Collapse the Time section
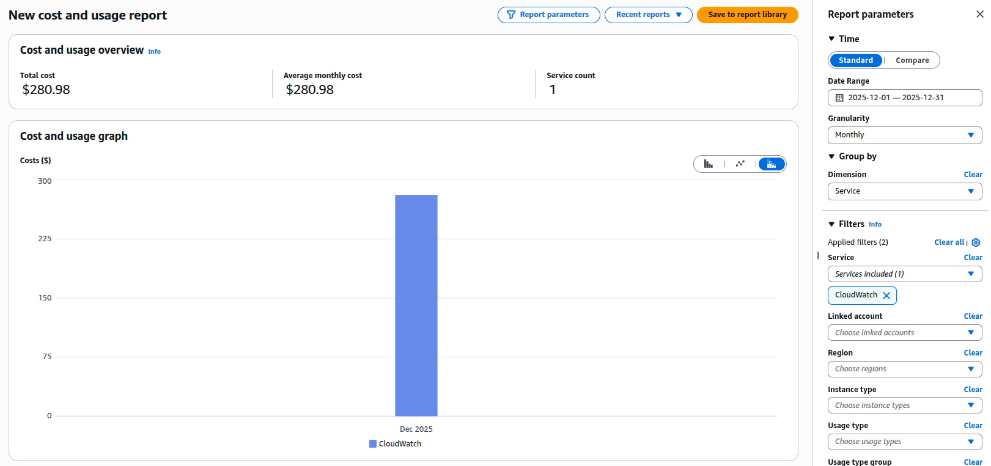 pyautogui.click(x=831, y=39)
